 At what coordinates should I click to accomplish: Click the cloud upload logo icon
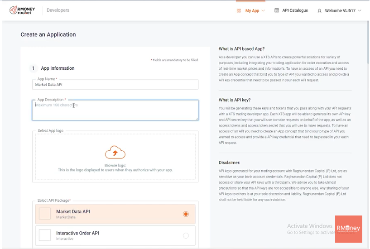point(115,153)
